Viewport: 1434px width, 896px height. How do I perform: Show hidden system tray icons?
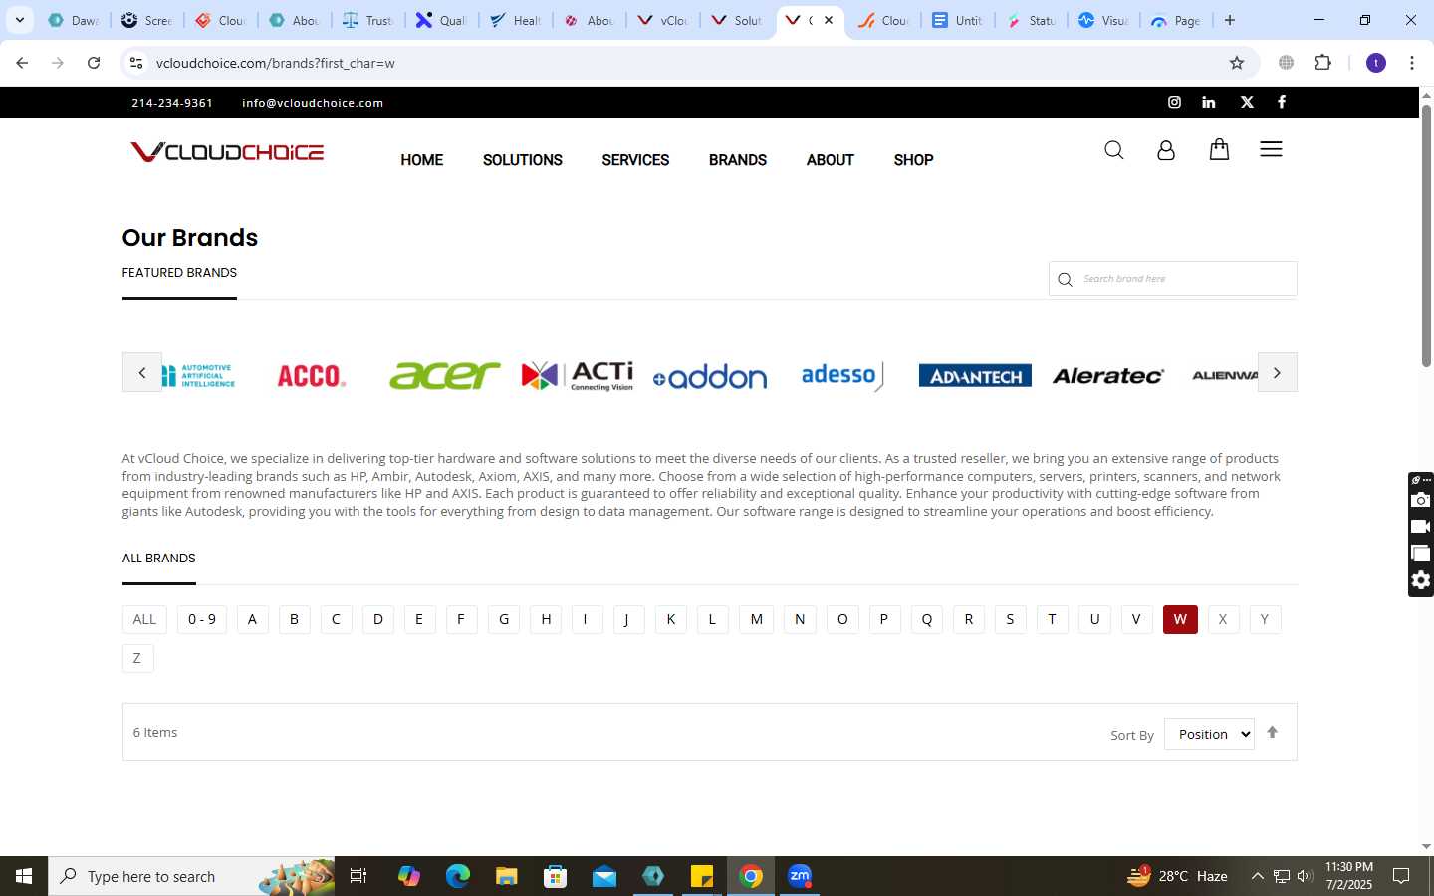click(1257, 876)
